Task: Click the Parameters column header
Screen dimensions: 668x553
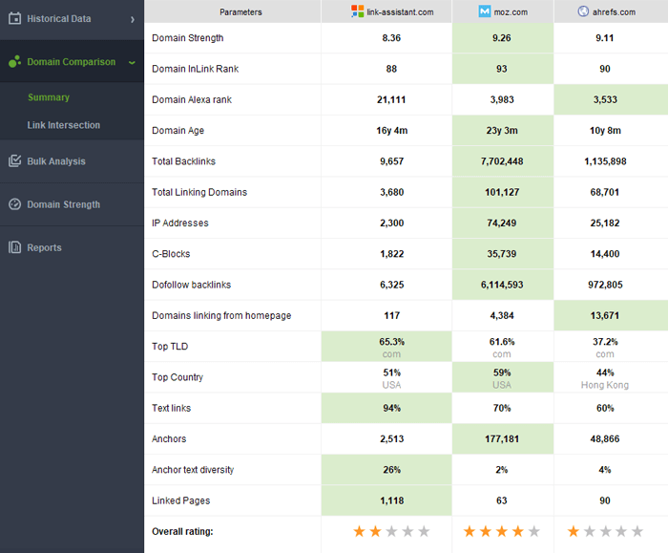Action: [x=233, y=11]
